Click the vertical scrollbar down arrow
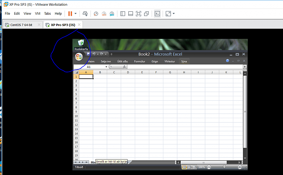This screenshot has width=283, height=175. pyautogui.click(x=245, y=158)
